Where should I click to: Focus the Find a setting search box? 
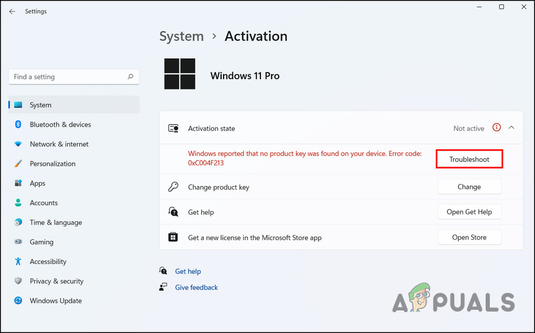point(68,77)
